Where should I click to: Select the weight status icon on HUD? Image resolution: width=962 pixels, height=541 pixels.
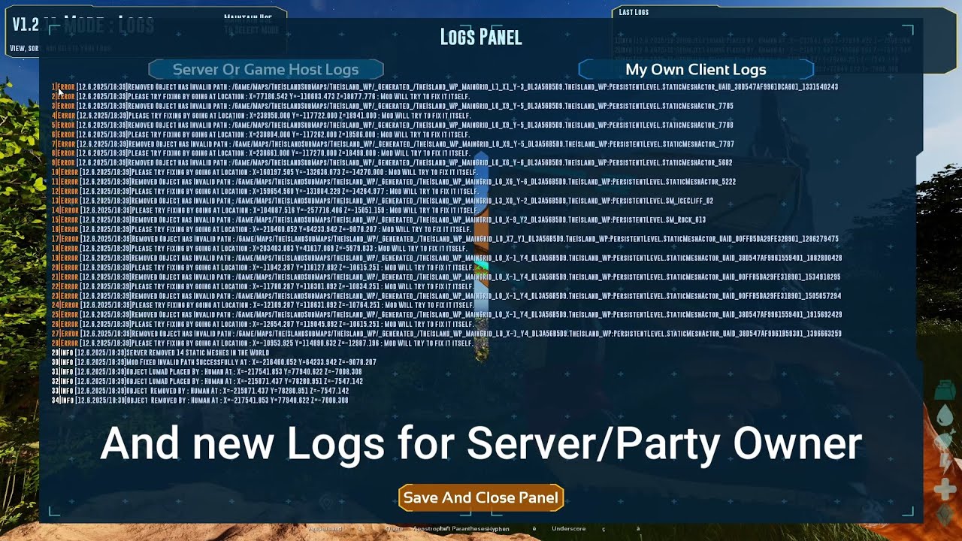tap(945, 390)
